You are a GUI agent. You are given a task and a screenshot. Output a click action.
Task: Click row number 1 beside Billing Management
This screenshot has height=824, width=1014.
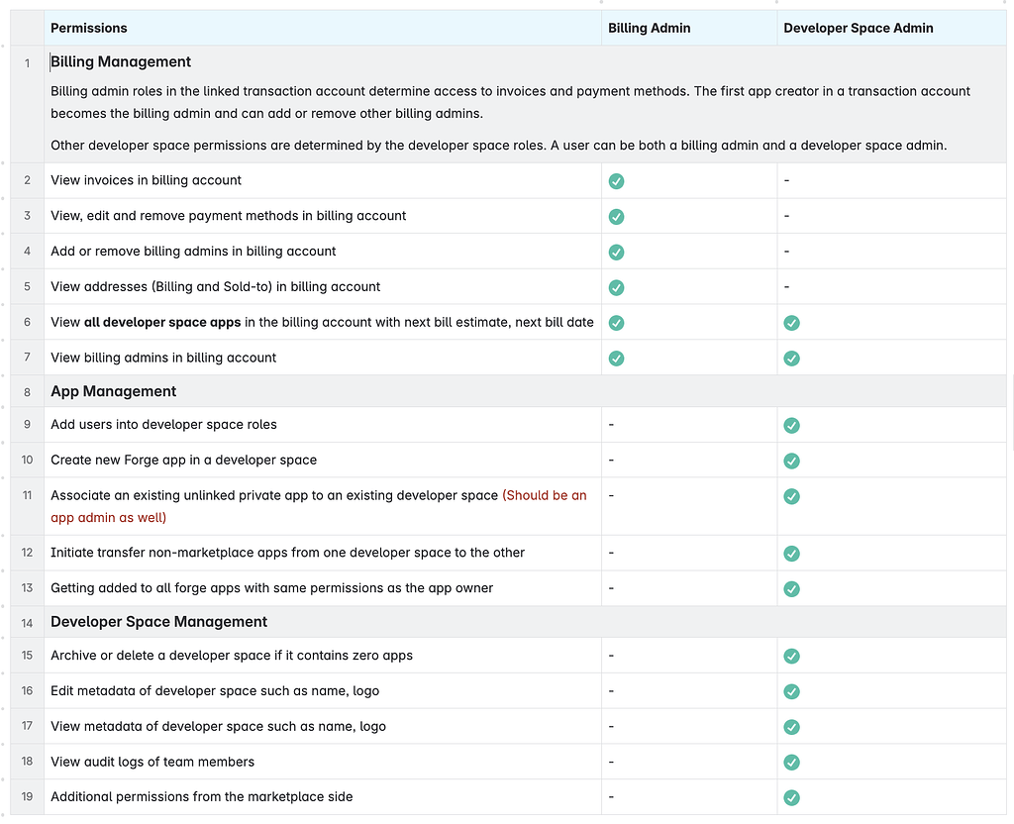pos(27,61)
